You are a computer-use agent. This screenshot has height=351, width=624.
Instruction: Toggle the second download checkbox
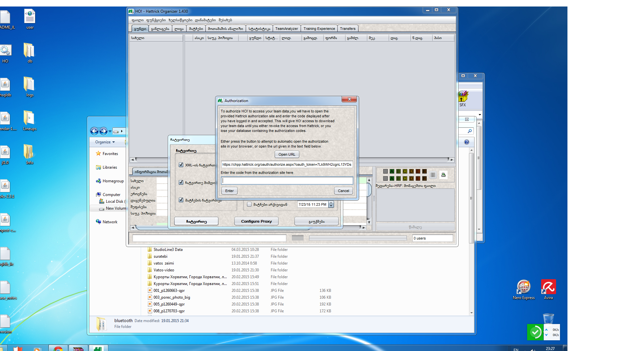coord(181,182)
